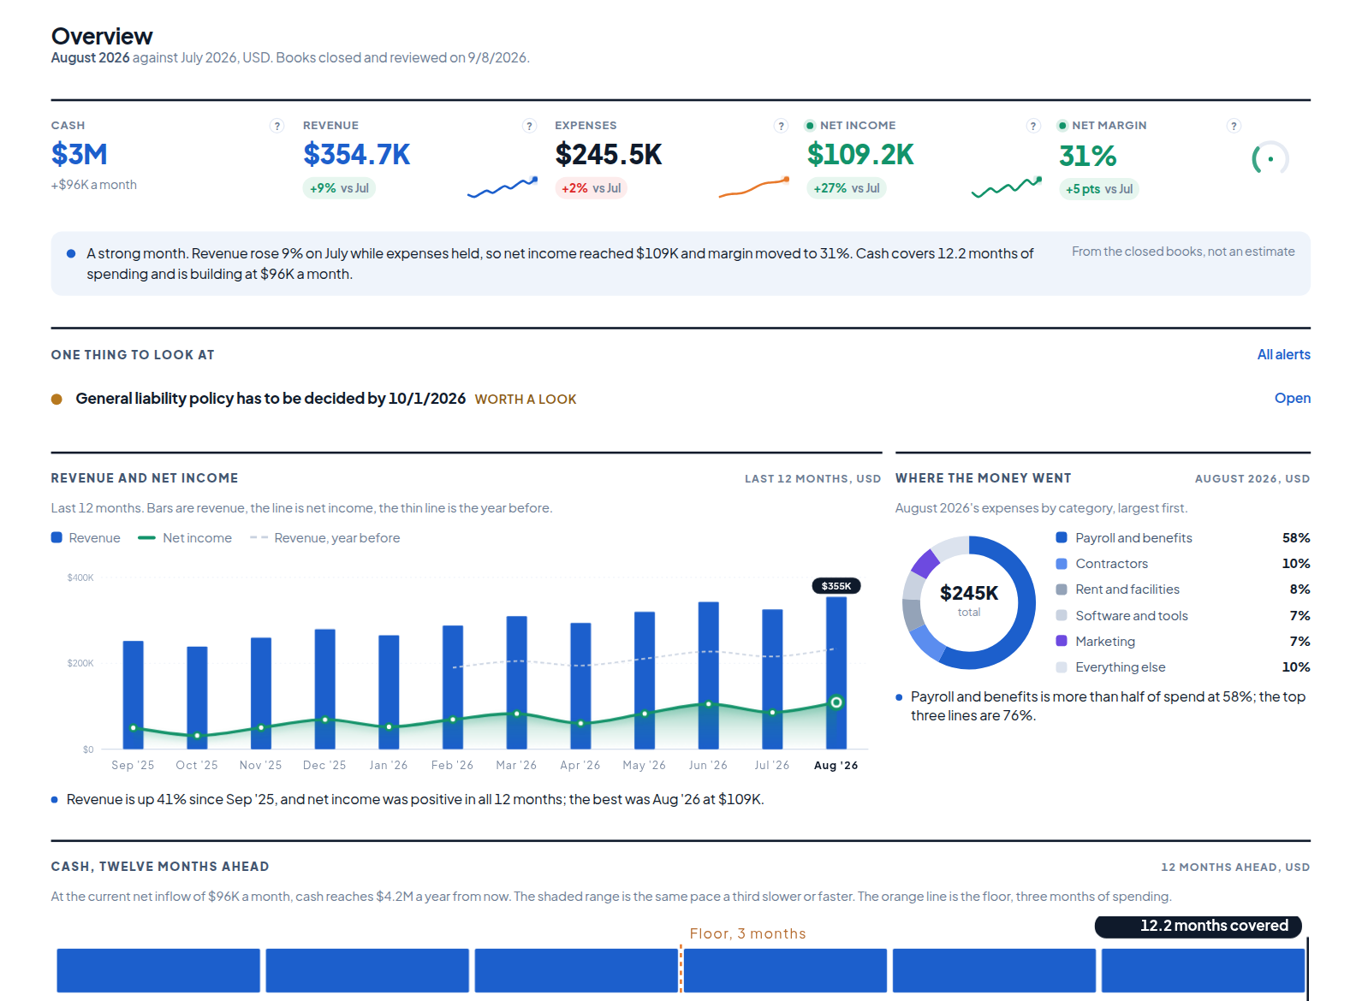
Task: Select the Rent and facilities category label
Action: 1127,589
